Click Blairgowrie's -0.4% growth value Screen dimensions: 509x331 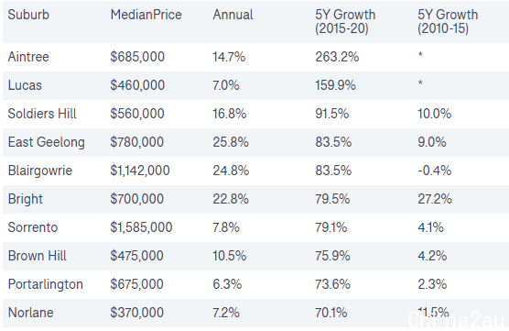pos(434,171)
